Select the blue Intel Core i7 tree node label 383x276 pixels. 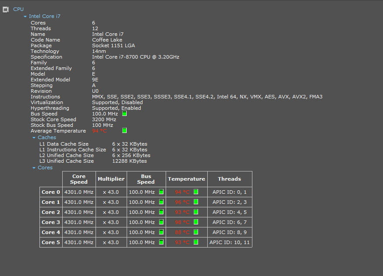45,16
